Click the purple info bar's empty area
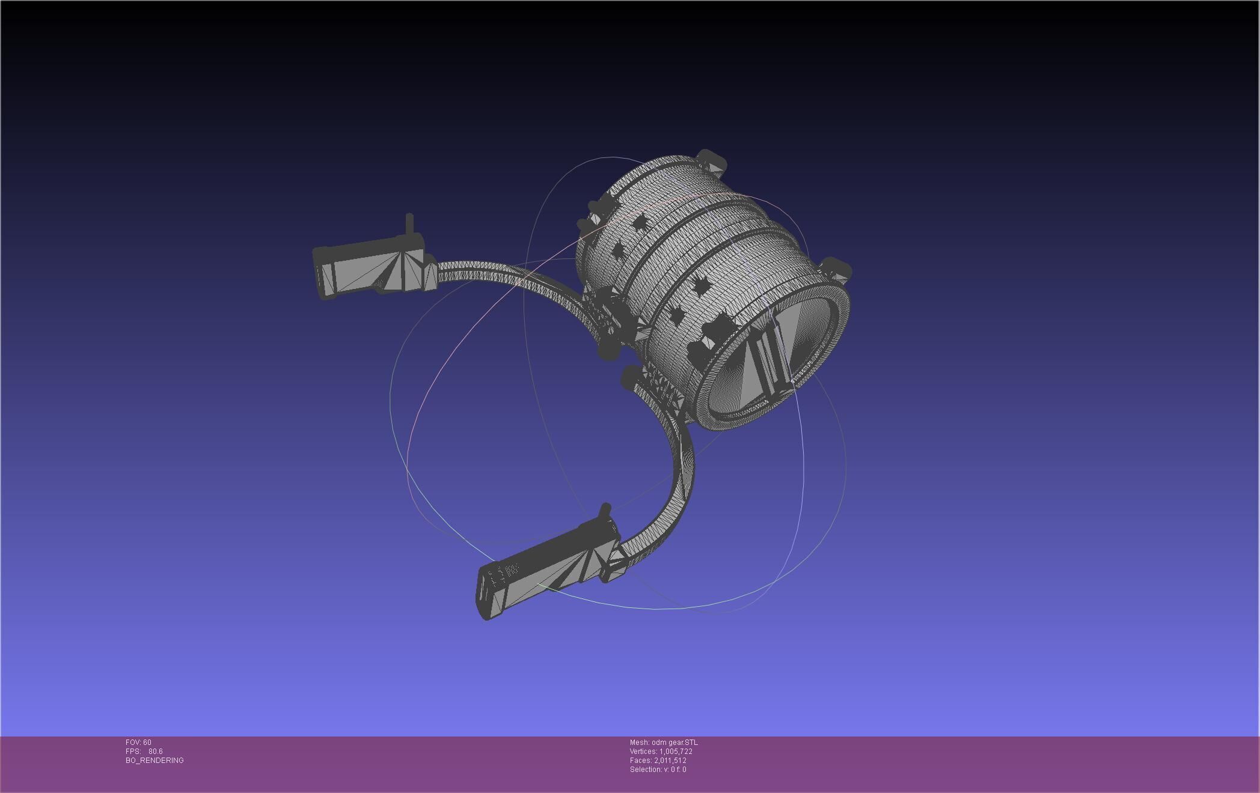The width and height of the screenshot is (1260, 793). click(x=962, y=763)
